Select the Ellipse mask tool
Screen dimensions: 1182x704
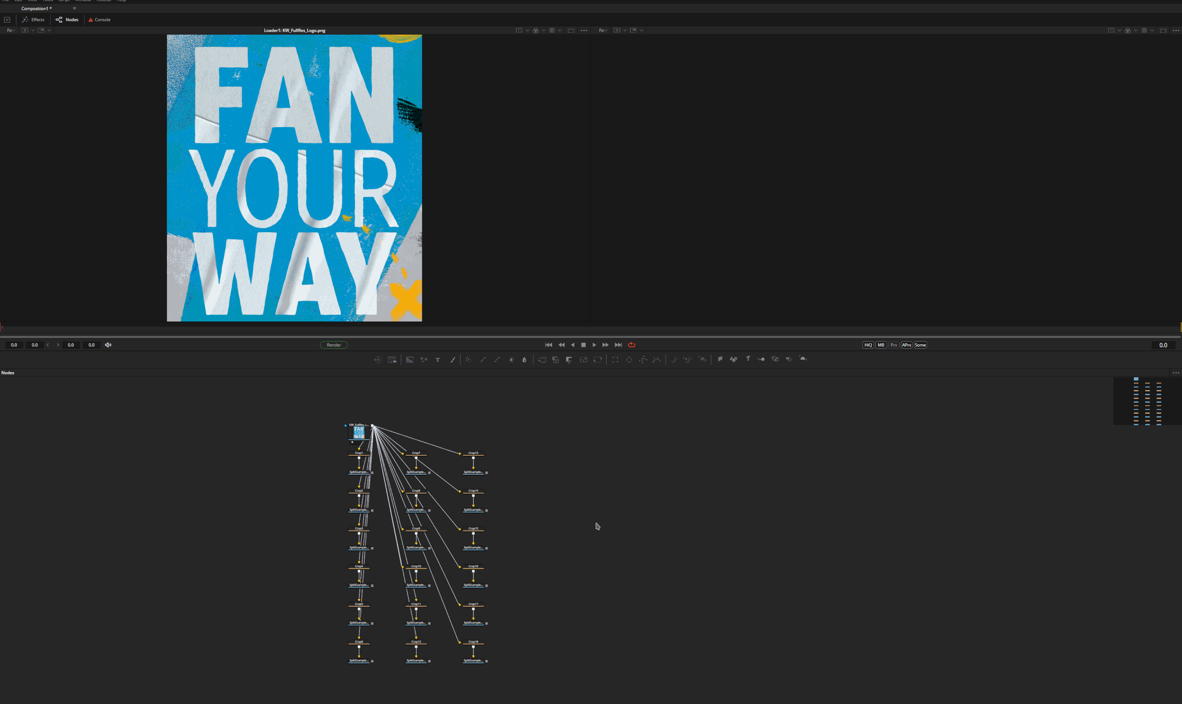coord(629,360)
